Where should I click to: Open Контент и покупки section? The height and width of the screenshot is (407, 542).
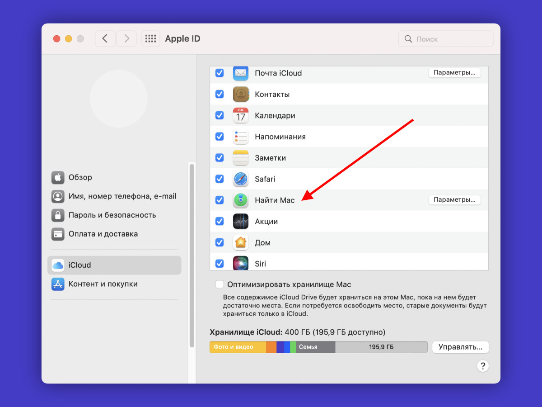pyautogui.click(x=103, y=284)
